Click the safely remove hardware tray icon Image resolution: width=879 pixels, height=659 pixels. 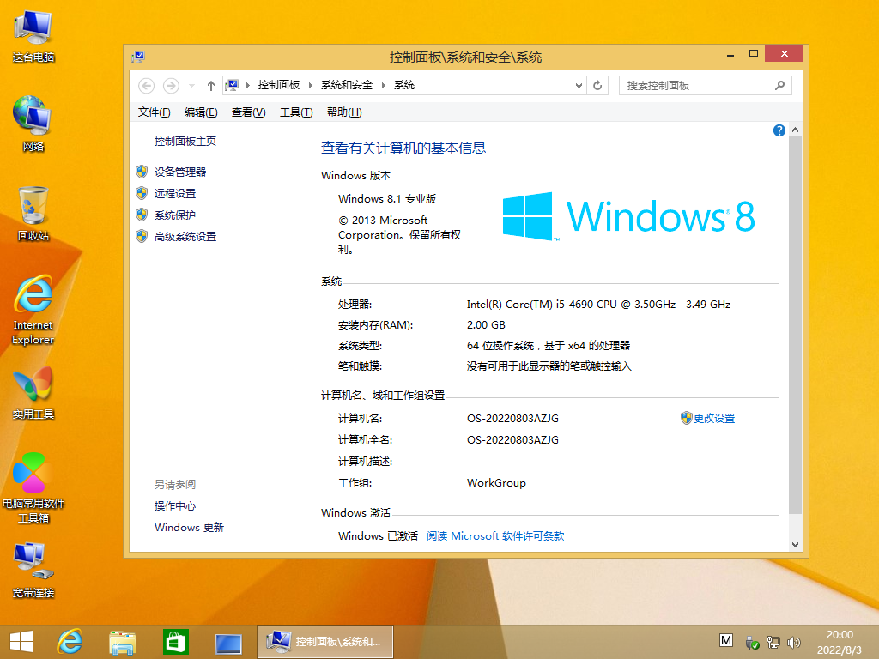(x=752, y=643)
